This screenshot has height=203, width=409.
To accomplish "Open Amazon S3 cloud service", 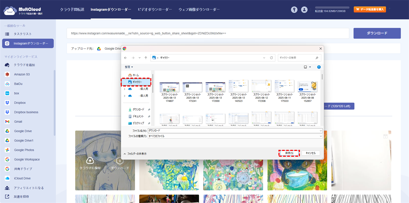I will 22,74.
